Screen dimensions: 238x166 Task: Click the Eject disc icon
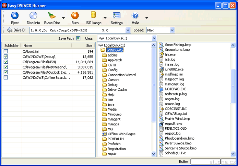[x=15, y=16]
